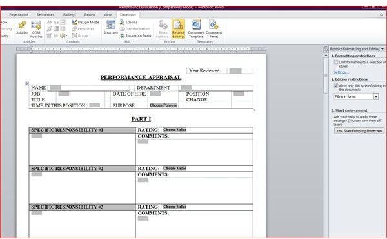Image resolution: width=387 pixels, height=239 pixels.
Task: Open the Add-Ins manager
Action: (22, 27)
